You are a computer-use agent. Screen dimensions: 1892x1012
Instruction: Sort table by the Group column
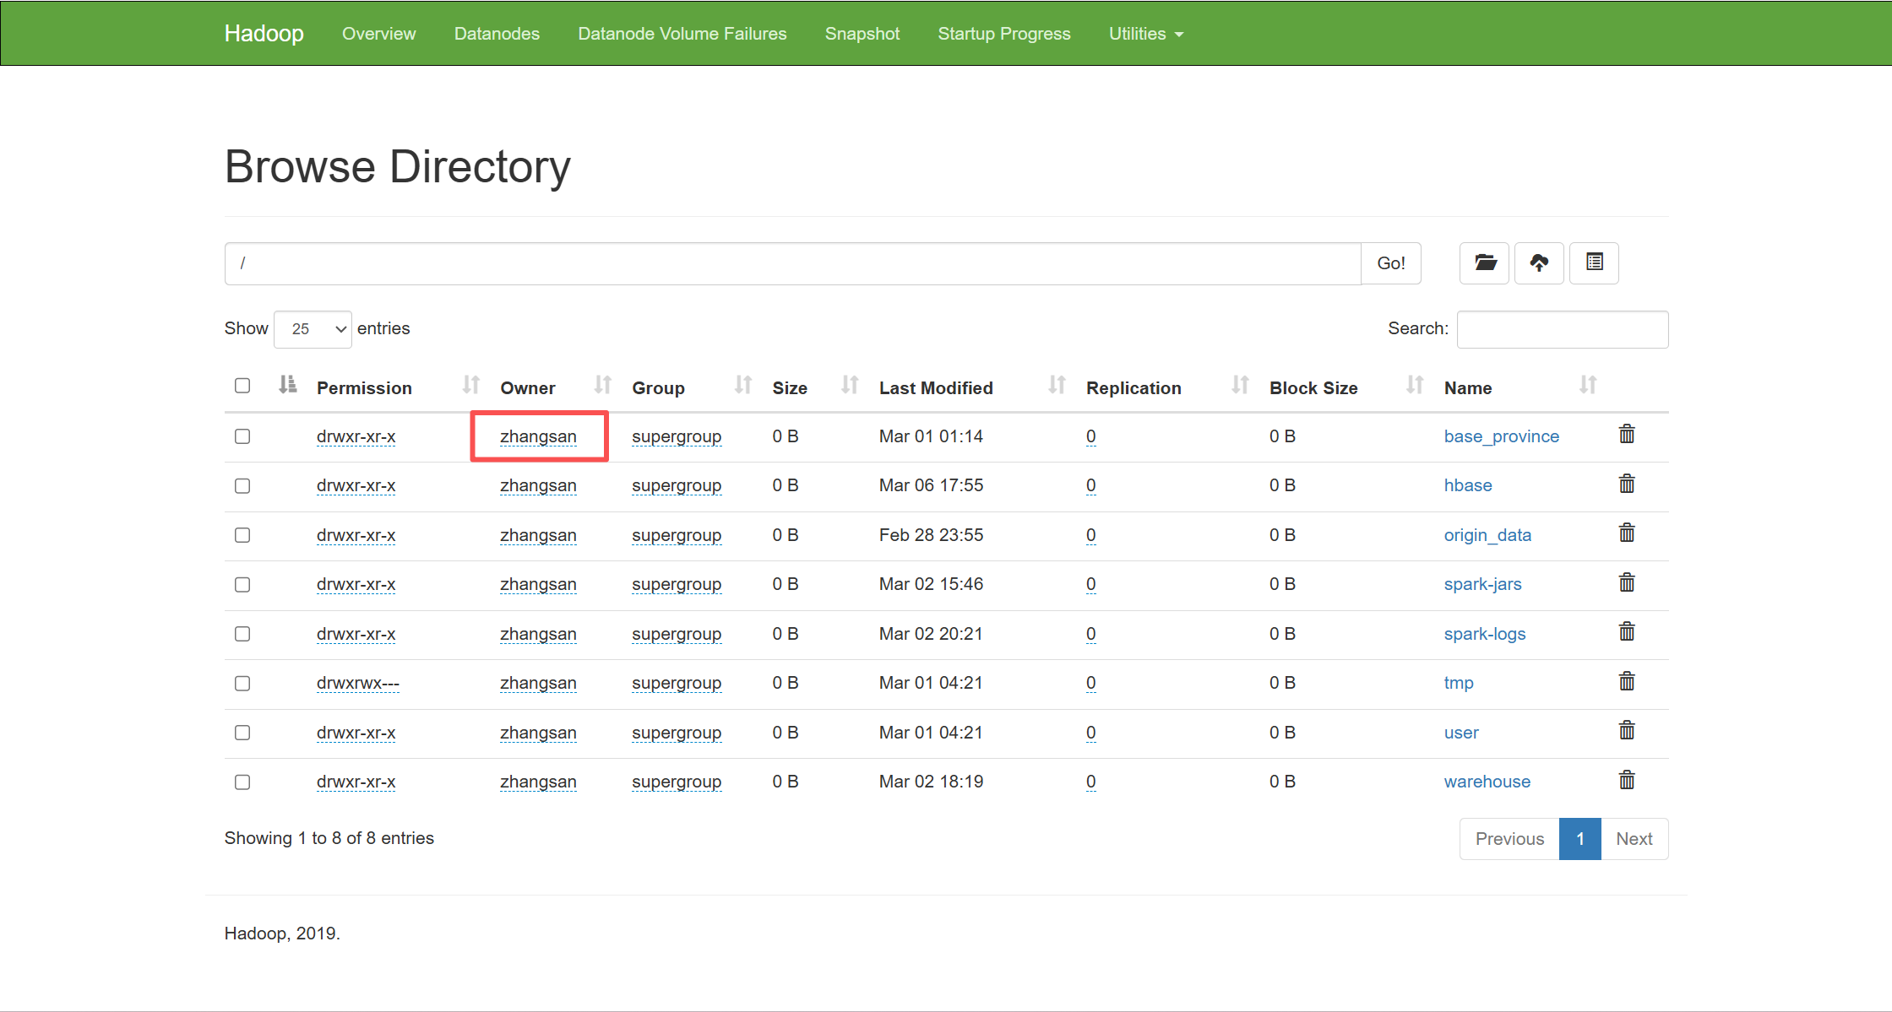(693, 387)
